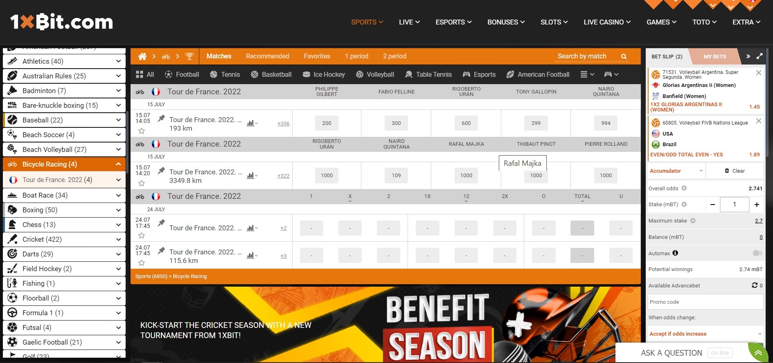Add the 14:05 193 km race to favorites

pos(142,131)
